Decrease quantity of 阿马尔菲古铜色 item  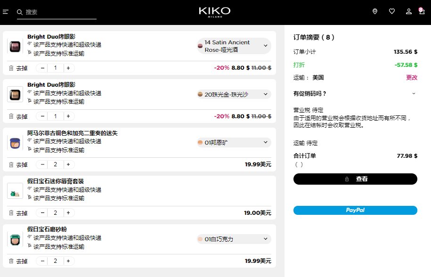coord(42,164)
